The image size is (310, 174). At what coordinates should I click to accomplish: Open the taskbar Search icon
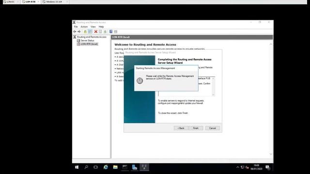click(x=86, y=167)
